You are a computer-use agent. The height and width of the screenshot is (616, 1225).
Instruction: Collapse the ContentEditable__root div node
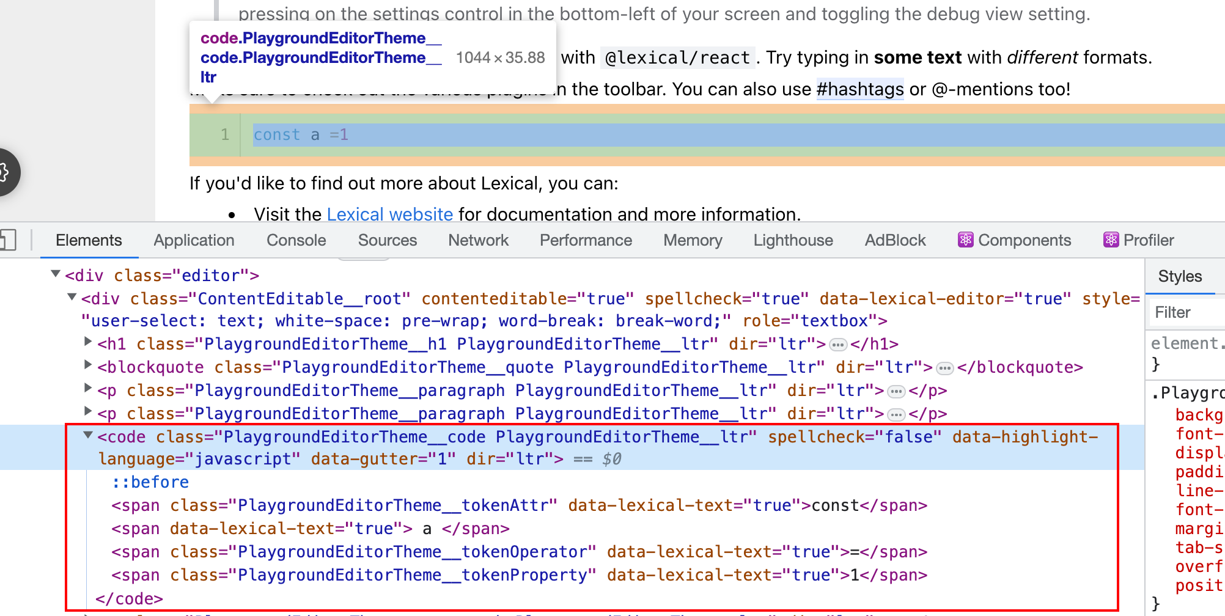pyautogui.click(x=72, y=298)
